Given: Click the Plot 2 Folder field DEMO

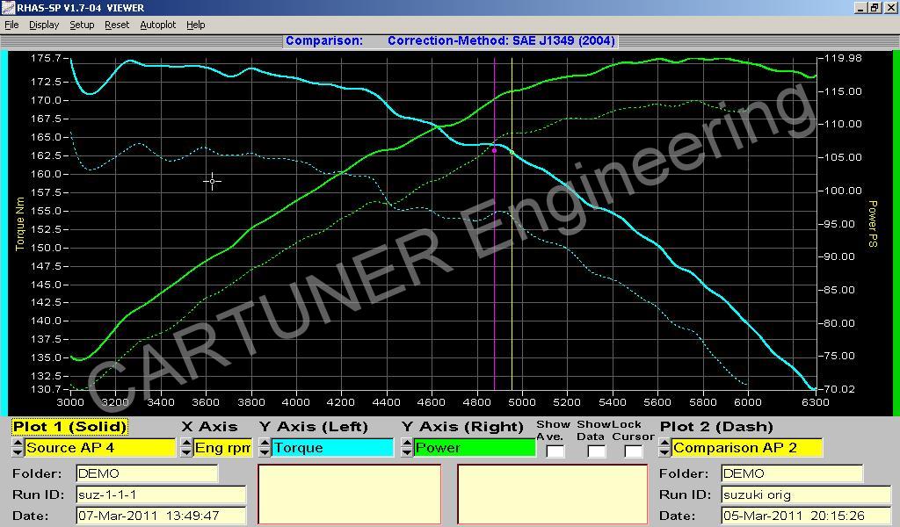Looking at the screenshot, I should click(x=792, y=473).
